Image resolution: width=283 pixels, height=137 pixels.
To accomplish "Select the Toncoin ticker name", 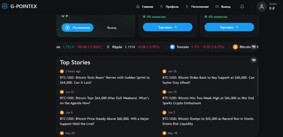I will pyautogui.click(x=183, y=47).
